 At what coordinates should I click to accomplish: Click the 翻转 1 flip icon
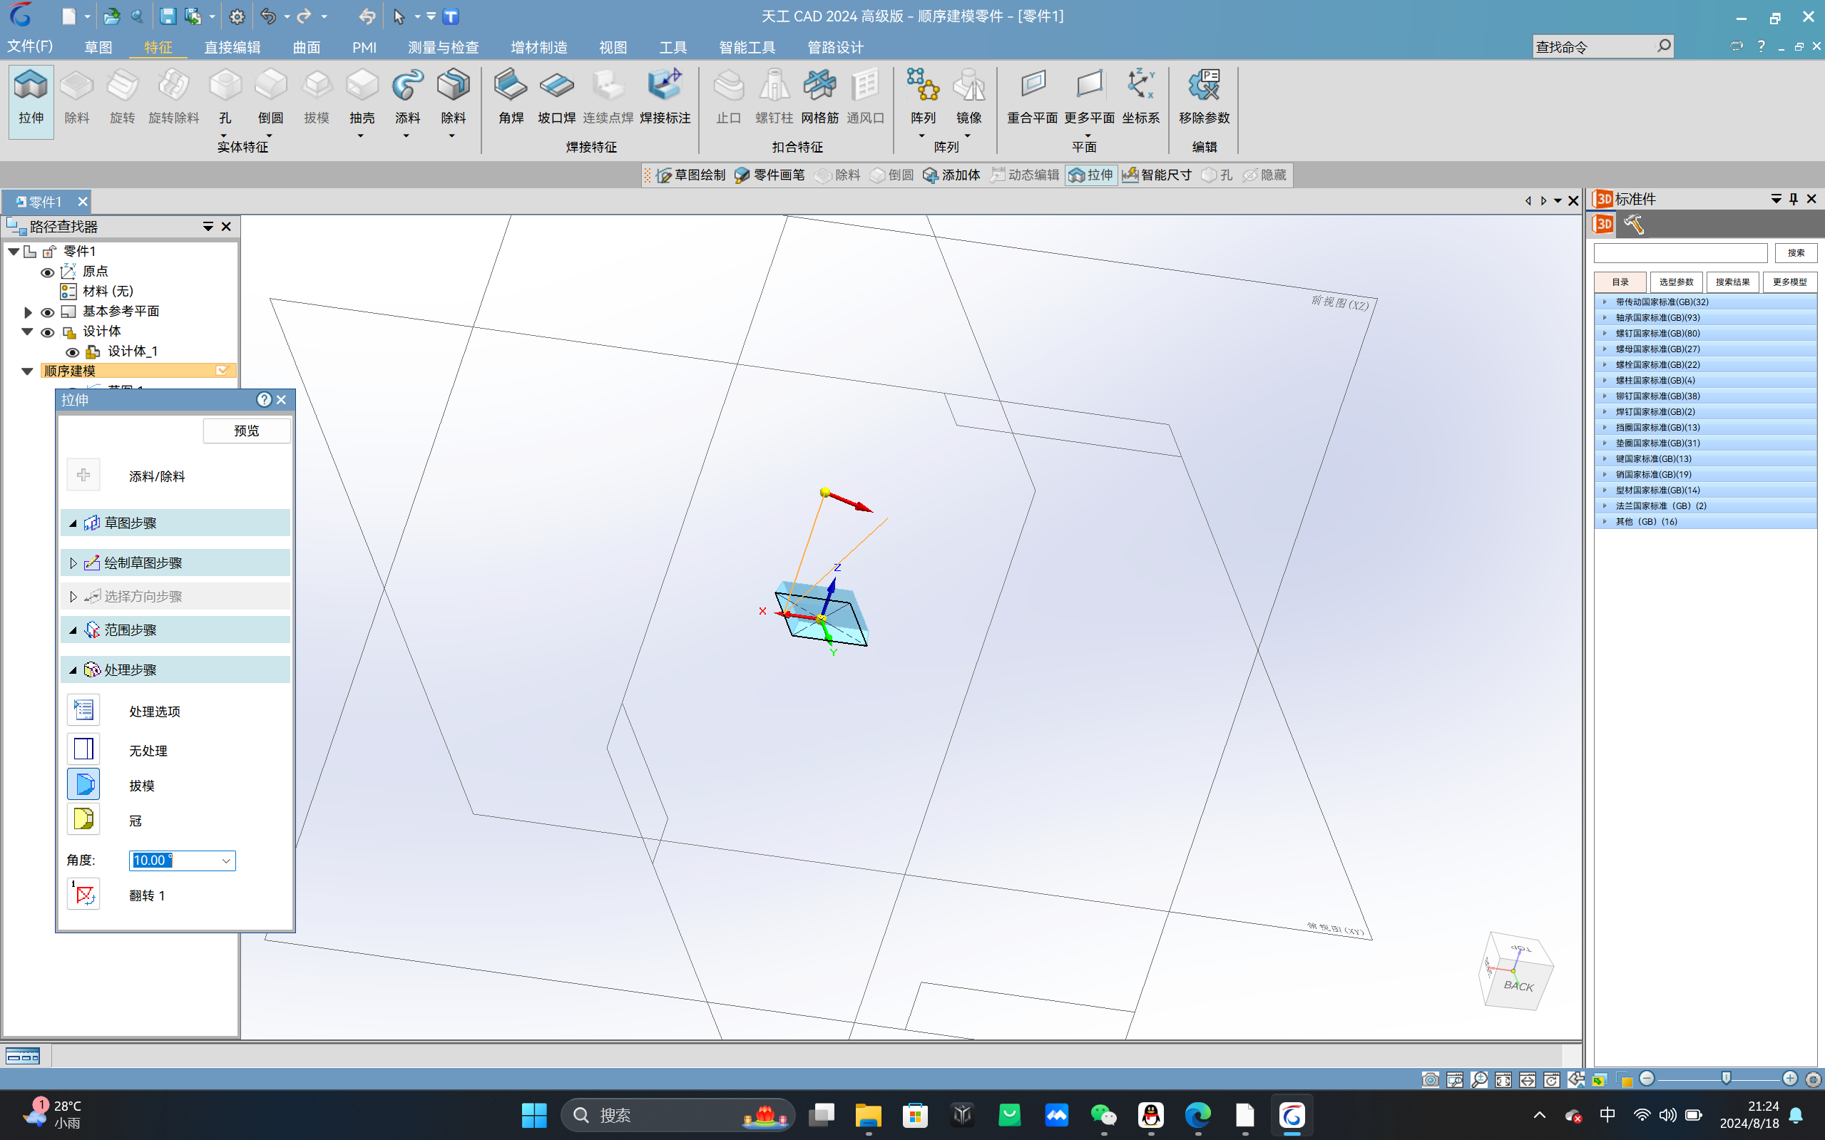(83, 895)
